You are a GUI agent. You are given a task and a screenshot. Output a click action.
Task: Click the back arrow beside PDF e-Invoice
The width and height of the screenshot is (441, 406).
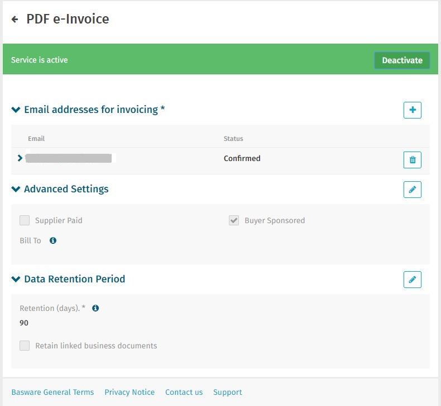click(15, 20)
